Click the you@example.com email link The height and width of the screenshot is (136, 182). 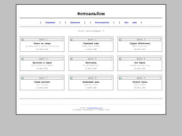tap(95, 108)
